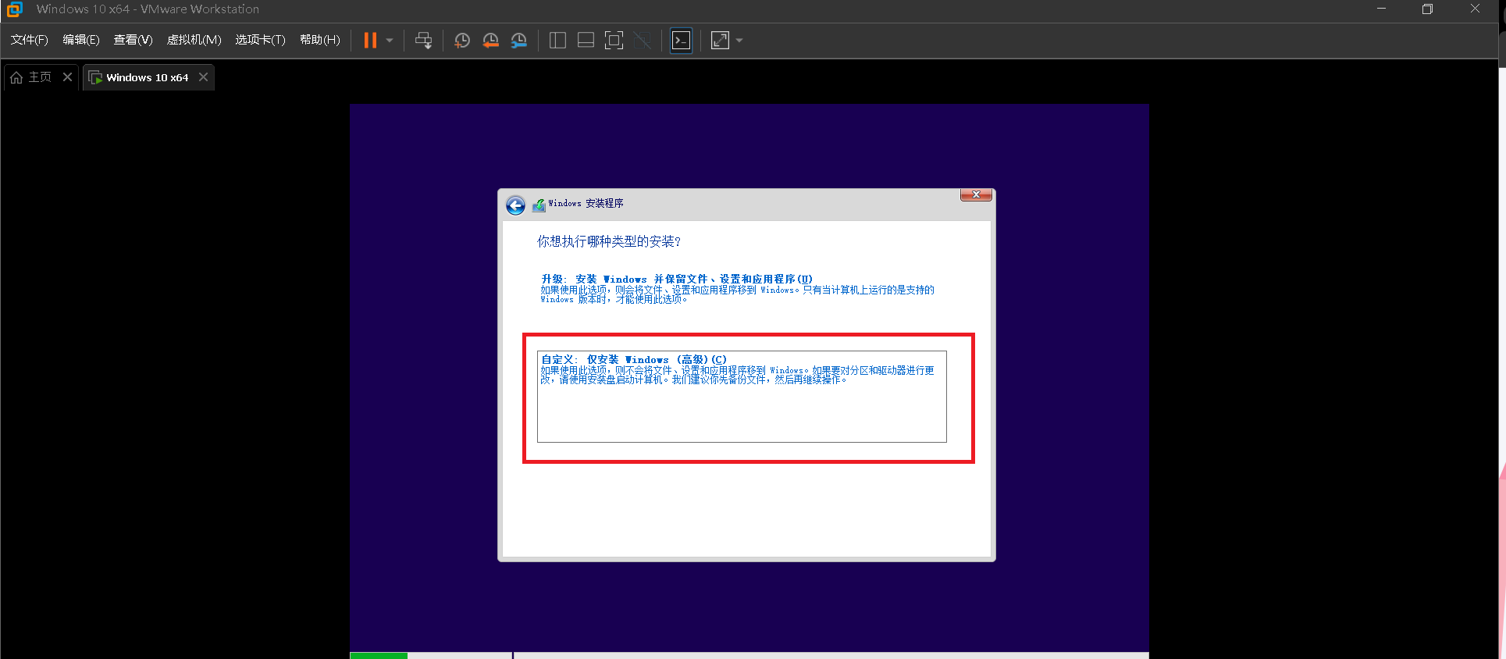This screenshot has height=659, width=1506.
Task: Take a snapshot of the VM
Action: tap(462, 41)
